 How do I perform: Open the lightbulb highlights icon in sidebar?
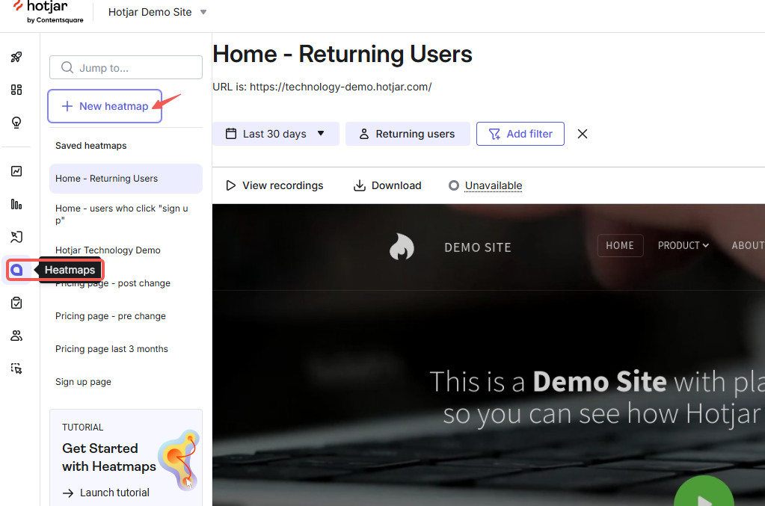pyautogui.click(x=16, y=123)
